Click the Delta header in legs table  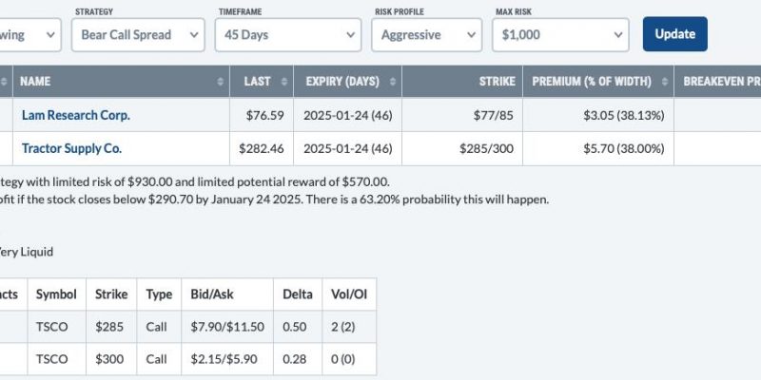click(x=298, y=294)
